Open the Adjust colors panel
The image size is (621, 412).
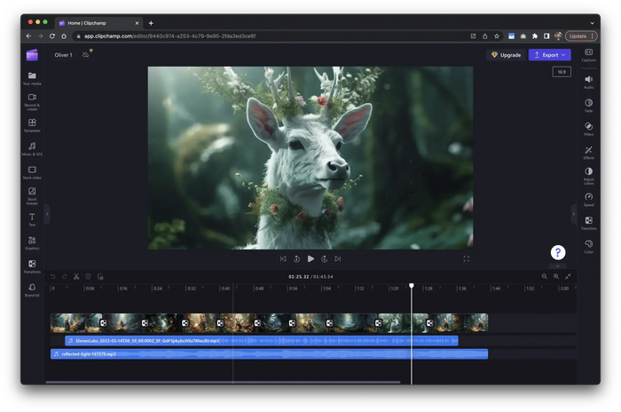pyautogui.click(x=588, y=173)
